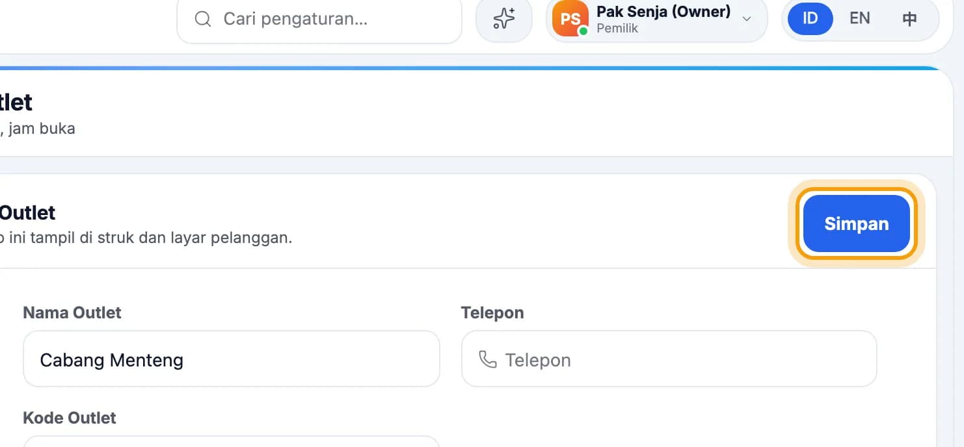
Task: Focus the Cari pengaturan search field
Action: pos(319,19)
